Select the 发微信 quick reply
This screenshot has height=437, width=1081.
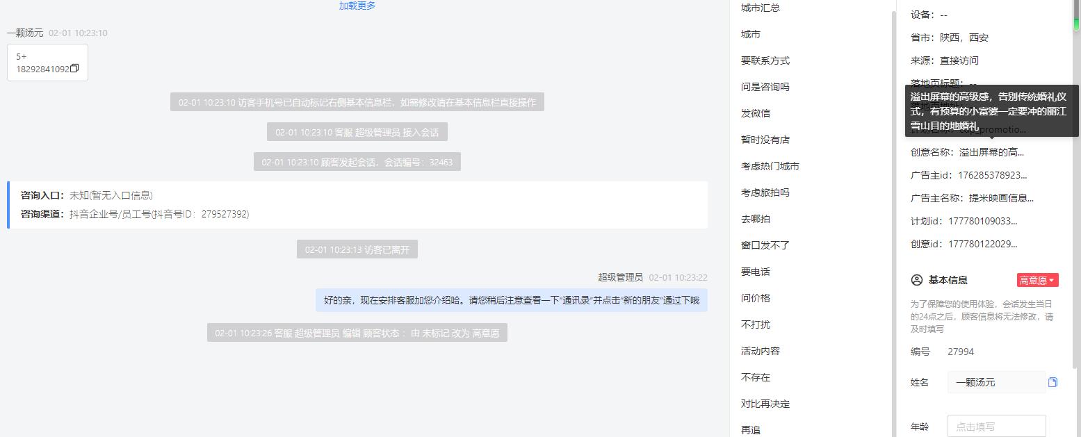756,113
